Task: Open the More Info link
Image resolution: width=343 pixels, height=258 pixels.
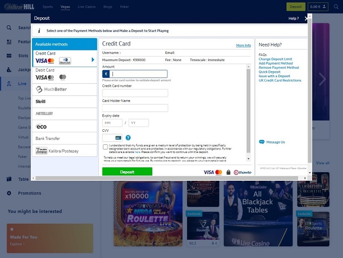Action: coord(243,45)
